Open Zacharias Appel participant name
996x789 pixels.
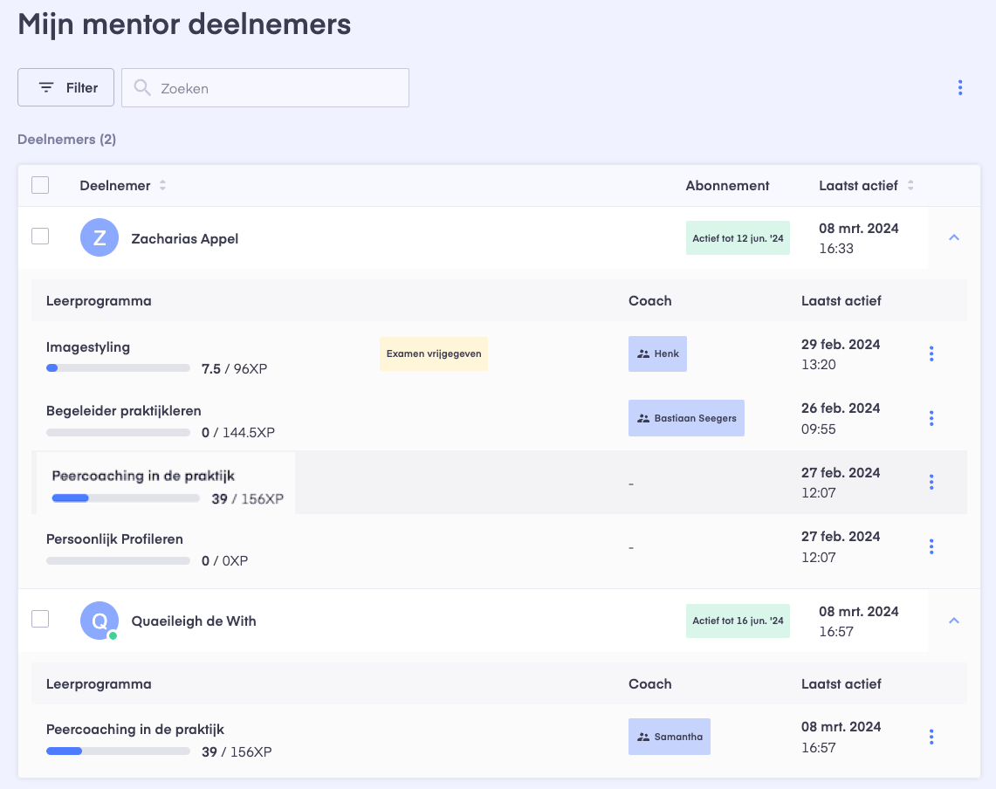[185, 239]
